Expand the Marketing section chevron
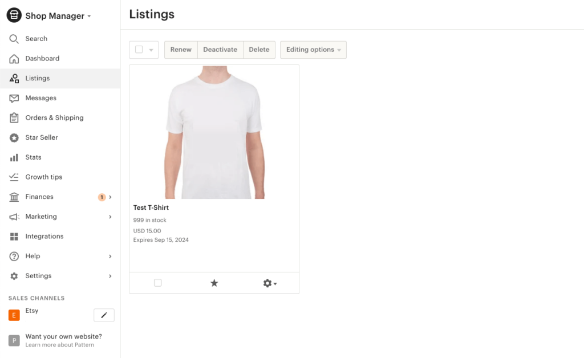 (110, 217)
